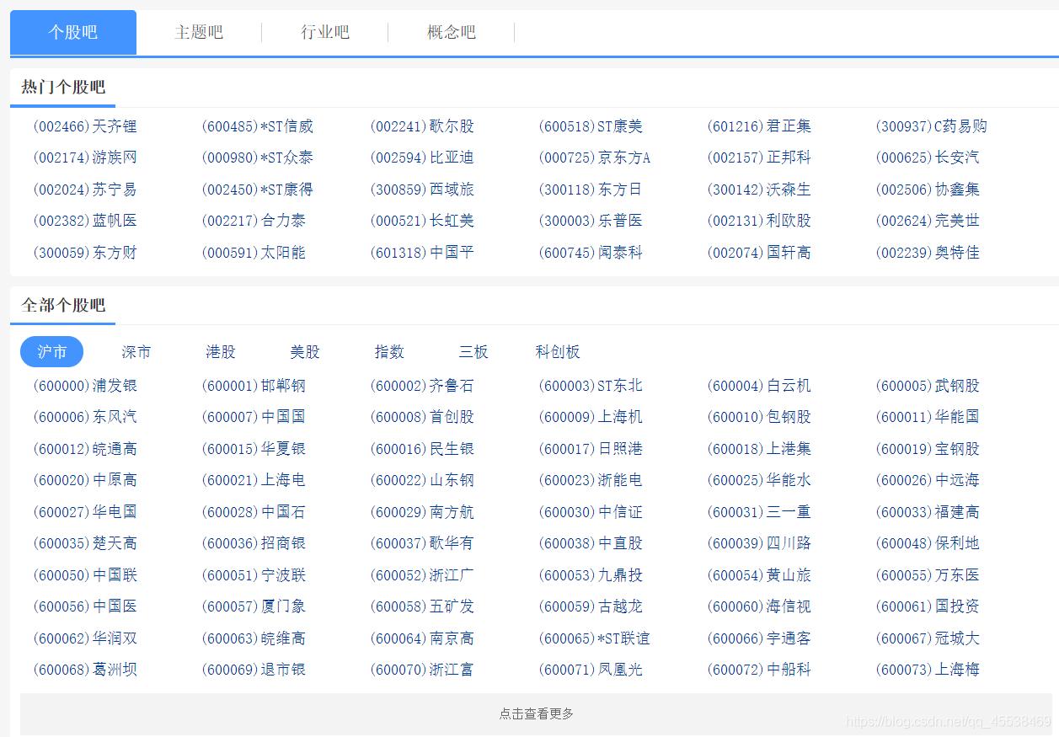Open (300142)沃森生 link
The height and width of the screenshot is (737, 1059).
pos(759,190)
